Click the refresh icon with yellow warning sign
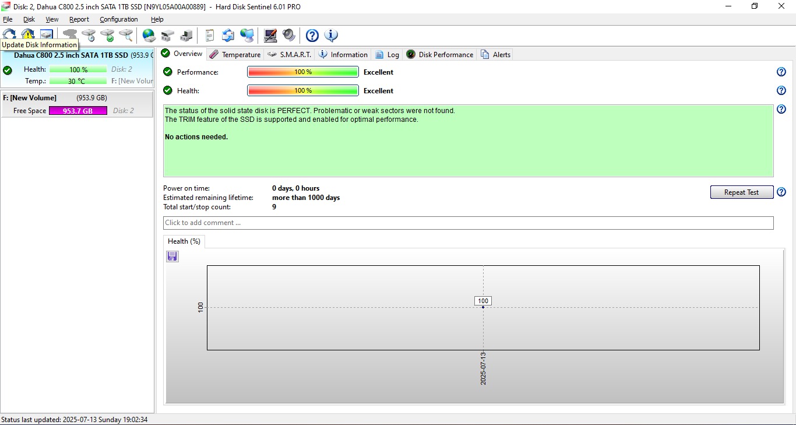This screenshot has width=796, height=425. coord(28,34)
